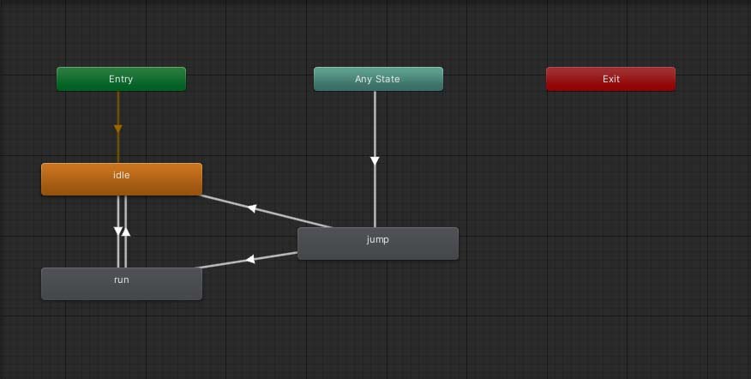Image resolution: width=751 pixels, height=379 pixels.
Task: Click the downward idle to run arrowhead
Action: coord(118,231)
